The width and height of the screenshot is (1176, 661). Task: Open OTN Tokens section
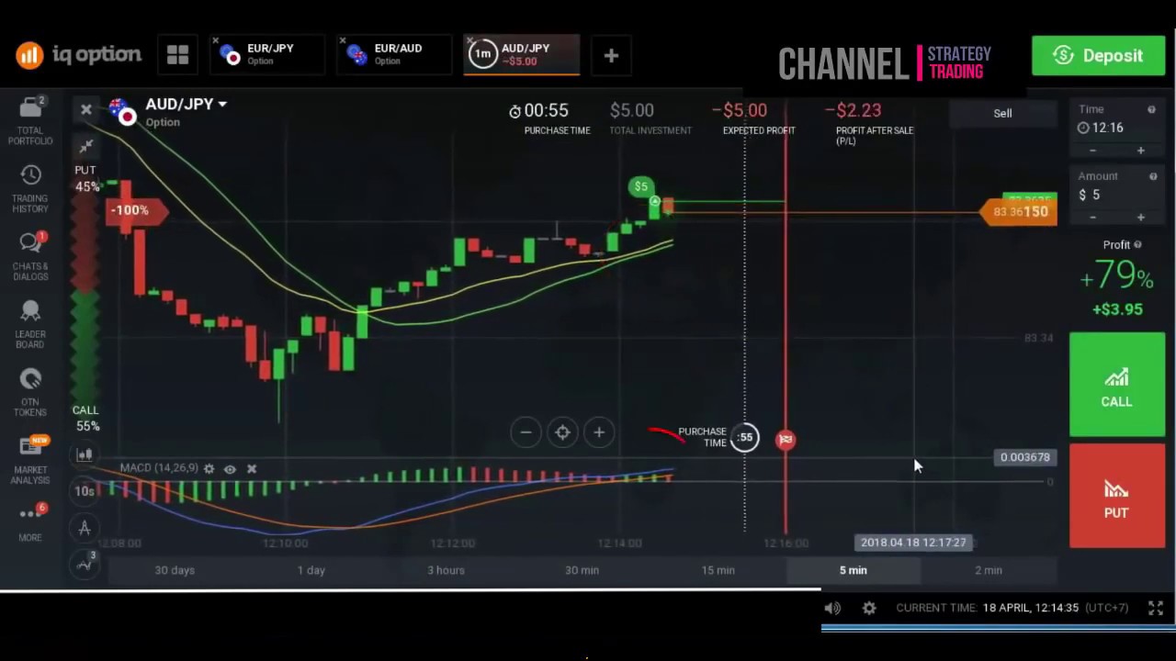(x=30, y=393)
